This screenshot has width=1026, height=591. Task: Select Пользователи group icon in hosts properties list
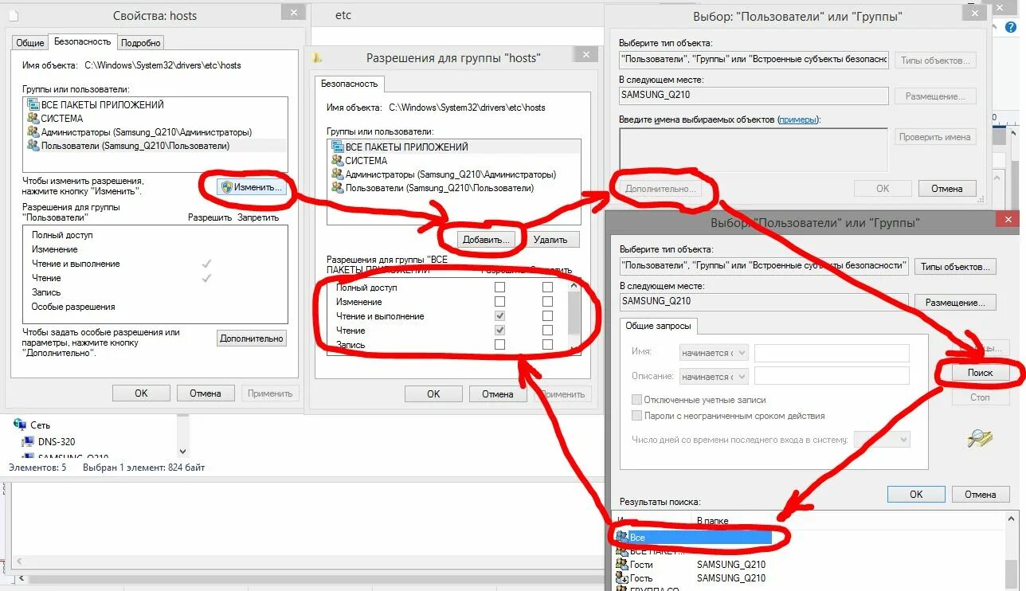coord(33,145)
